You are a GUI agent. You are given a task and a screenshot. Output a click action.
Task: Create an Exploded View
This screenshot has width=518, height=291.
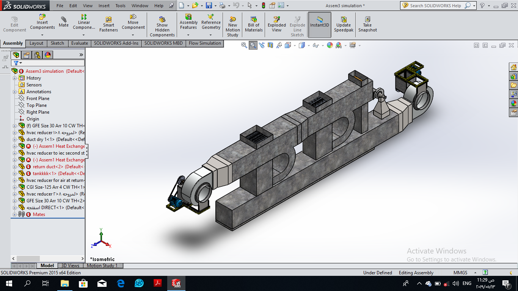coord(277,24)
